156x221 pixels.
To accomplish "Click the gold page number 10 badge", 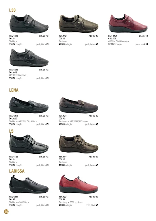I will [6, 212].
